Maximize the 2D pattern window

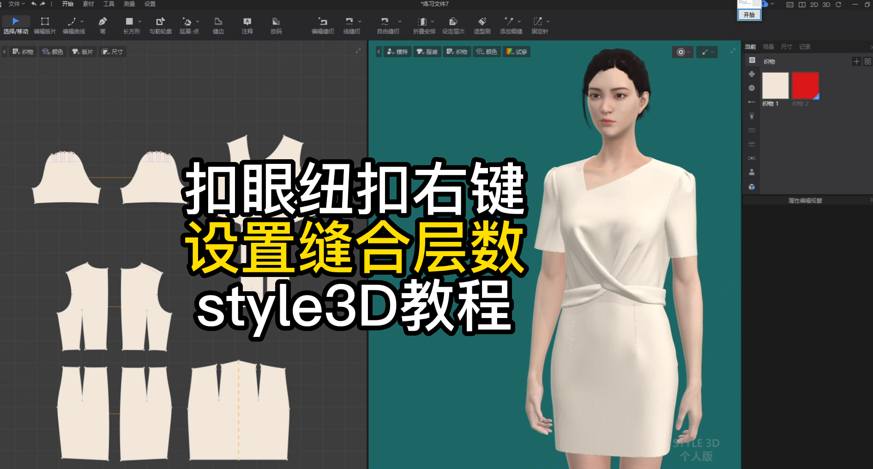click(x=358, y=51)
